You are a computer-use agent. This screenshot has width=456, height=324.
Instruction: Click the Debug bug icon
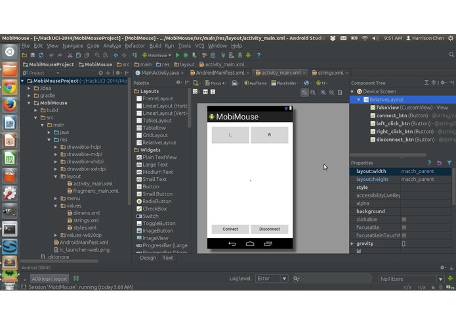click(186, 55)
